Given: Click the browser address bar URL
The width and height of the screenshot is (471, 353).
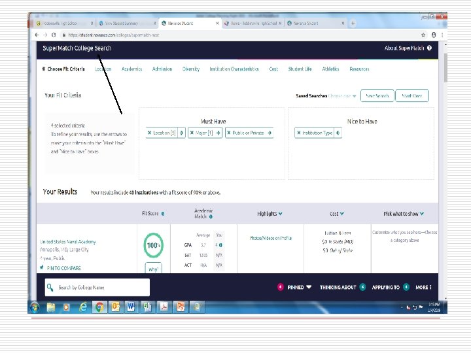Looking at the screenshot, I should pos(114,35).
